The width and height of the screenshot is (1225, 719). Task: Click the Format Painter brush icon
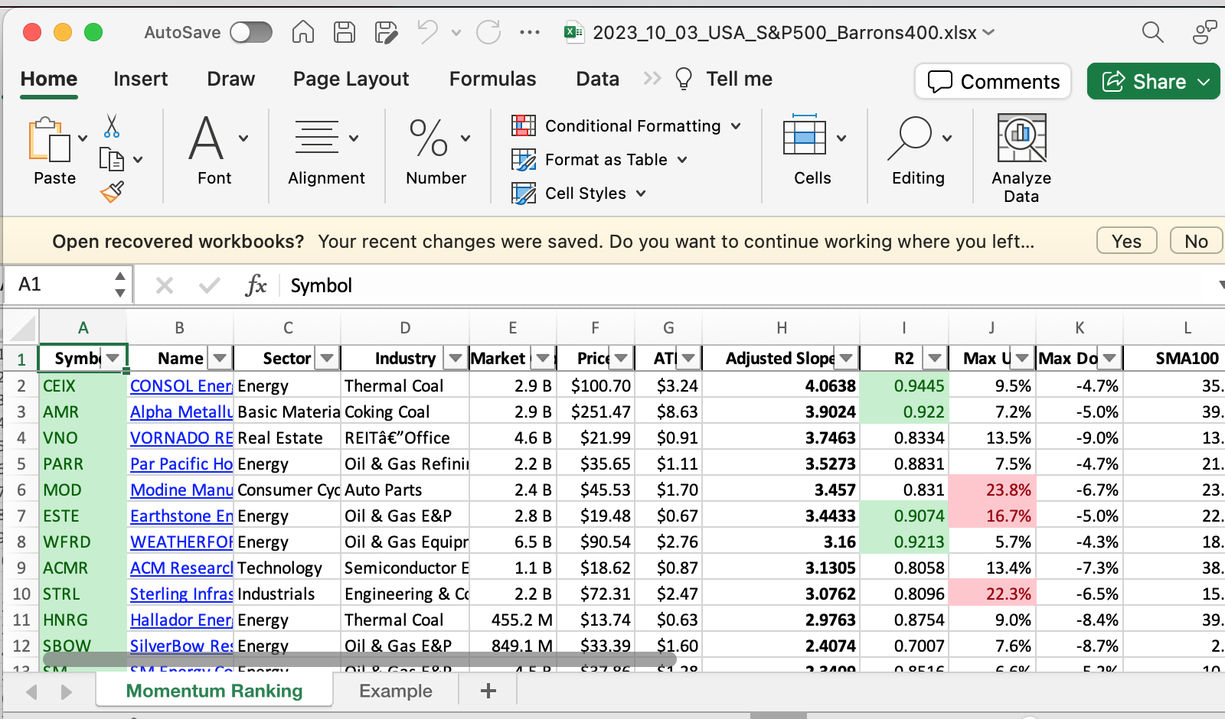112,191
